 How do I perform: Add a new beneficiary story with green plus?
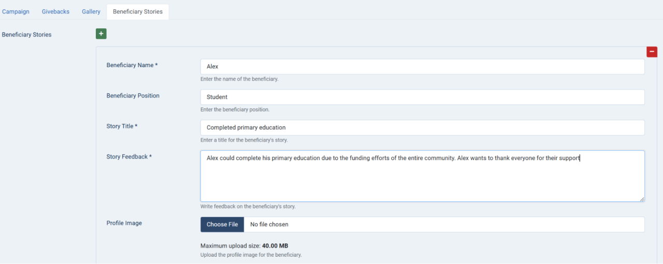[101, 34]
